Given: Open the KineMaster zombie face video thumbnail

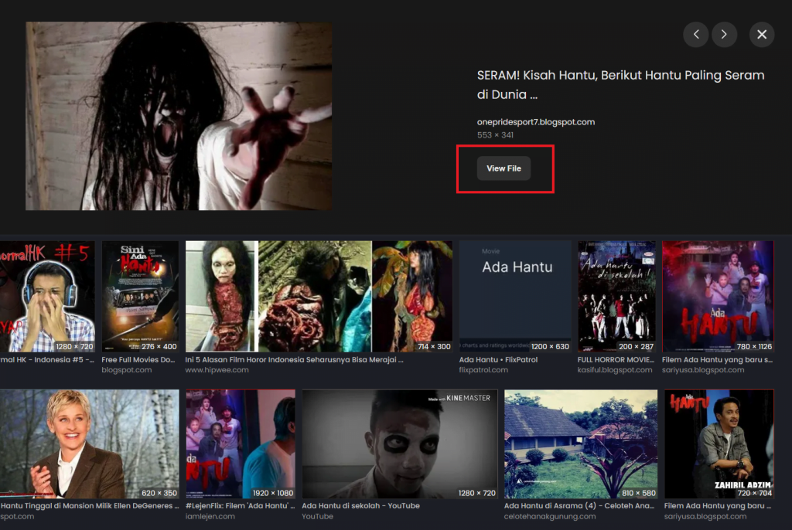Looking at the screenshot, I should 399,444.
